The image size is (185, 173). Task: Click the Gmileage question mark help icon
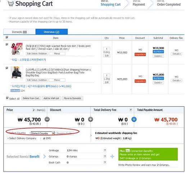tap(105, 150)
